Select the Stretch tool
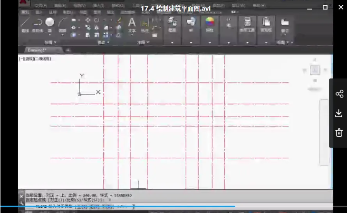 point(87,35)
